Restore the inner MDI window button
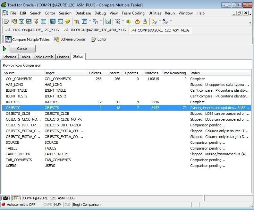 pos(240,13)
